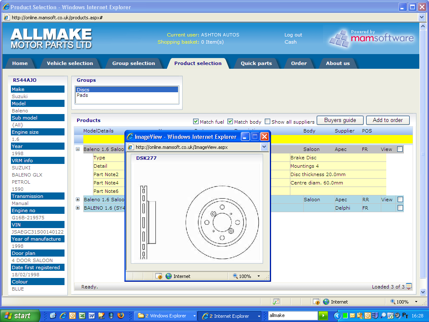The height and width of the screenshot is (322, 429).
Task: Tick the checkbox on the Apec FR row
Action: click(400, 149)
